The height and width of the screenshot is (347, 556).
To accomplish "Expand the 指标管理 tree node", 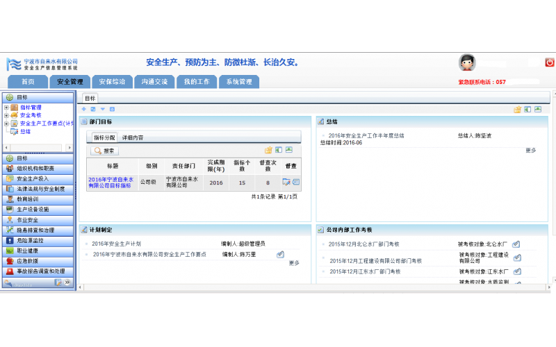I will 6,108.
